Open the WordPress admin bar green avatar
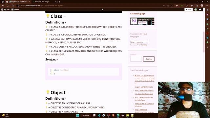The height and width of the screenshot is (118, 210). pos(196,10)
